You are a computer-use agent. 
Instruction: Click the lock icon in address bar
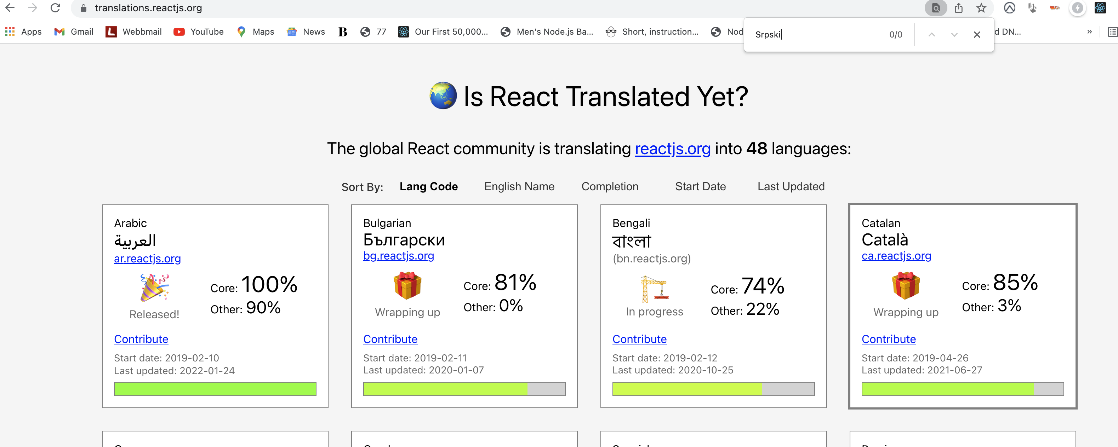pos(84,8)
